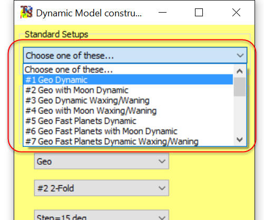
Task: Select '#2 Geo with Moon Dynamic' option
Action: [128, 90]
